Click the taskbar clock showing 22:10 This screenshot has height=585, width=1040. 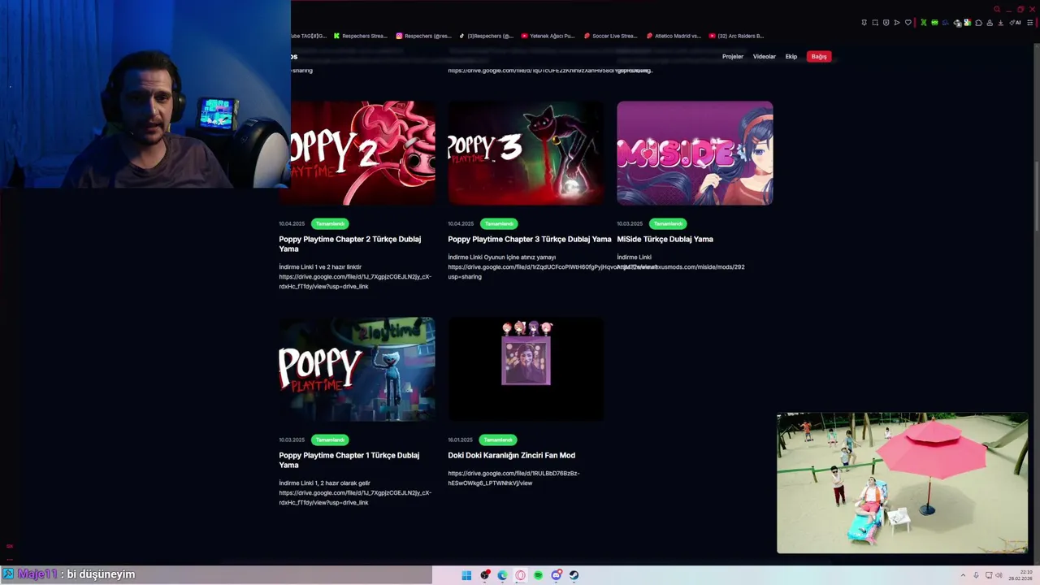1020,575
